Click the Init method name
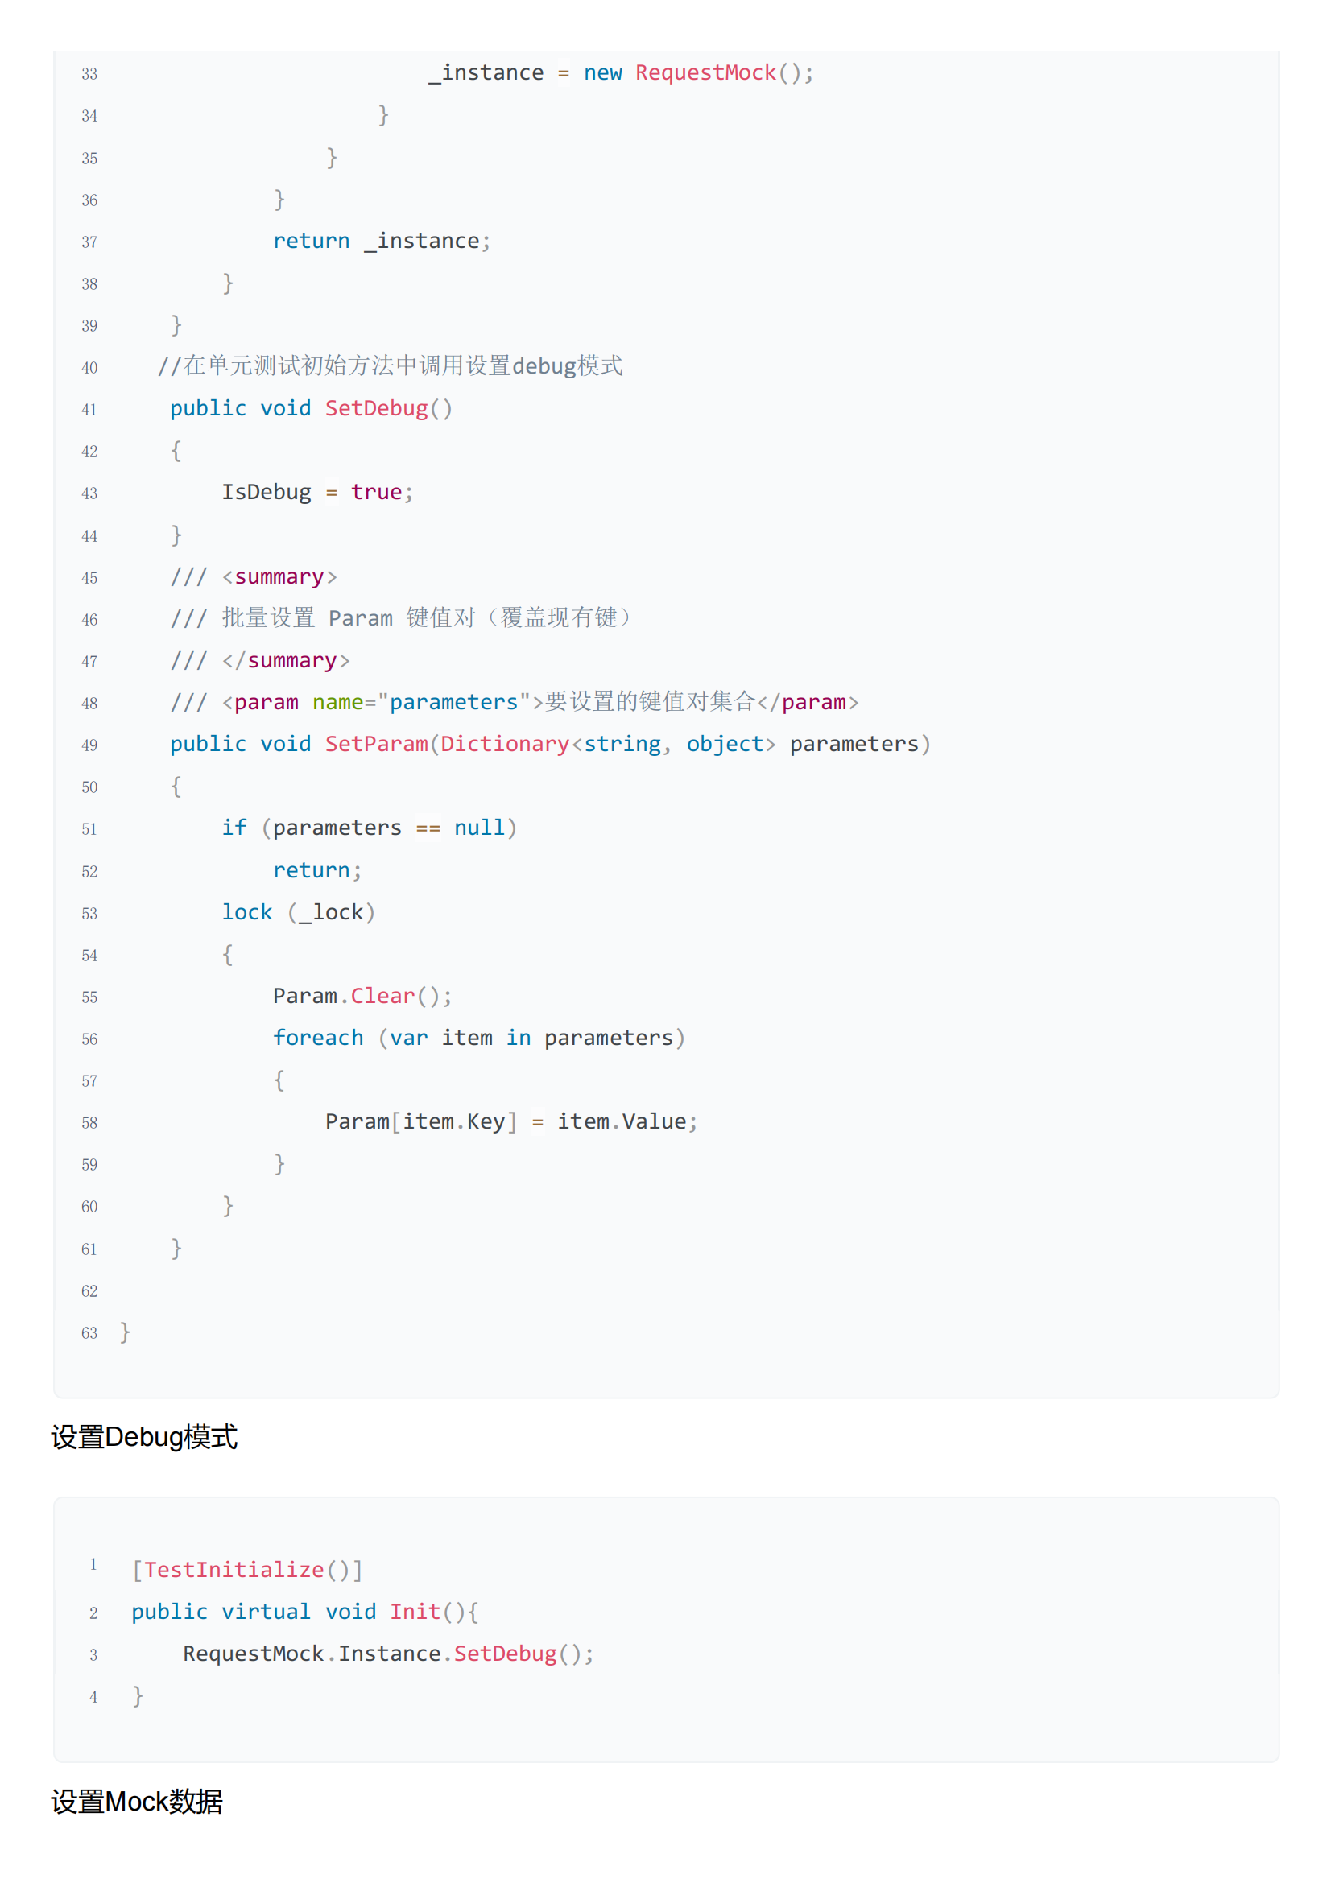 [x=415, y=1613]
